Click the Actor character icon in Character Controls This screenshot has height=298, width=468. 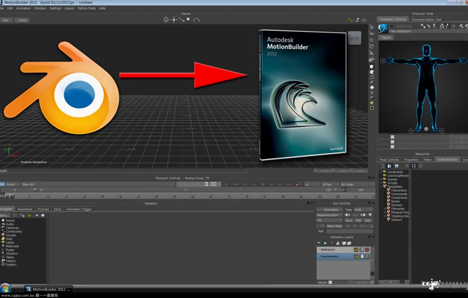pos(383,28)
